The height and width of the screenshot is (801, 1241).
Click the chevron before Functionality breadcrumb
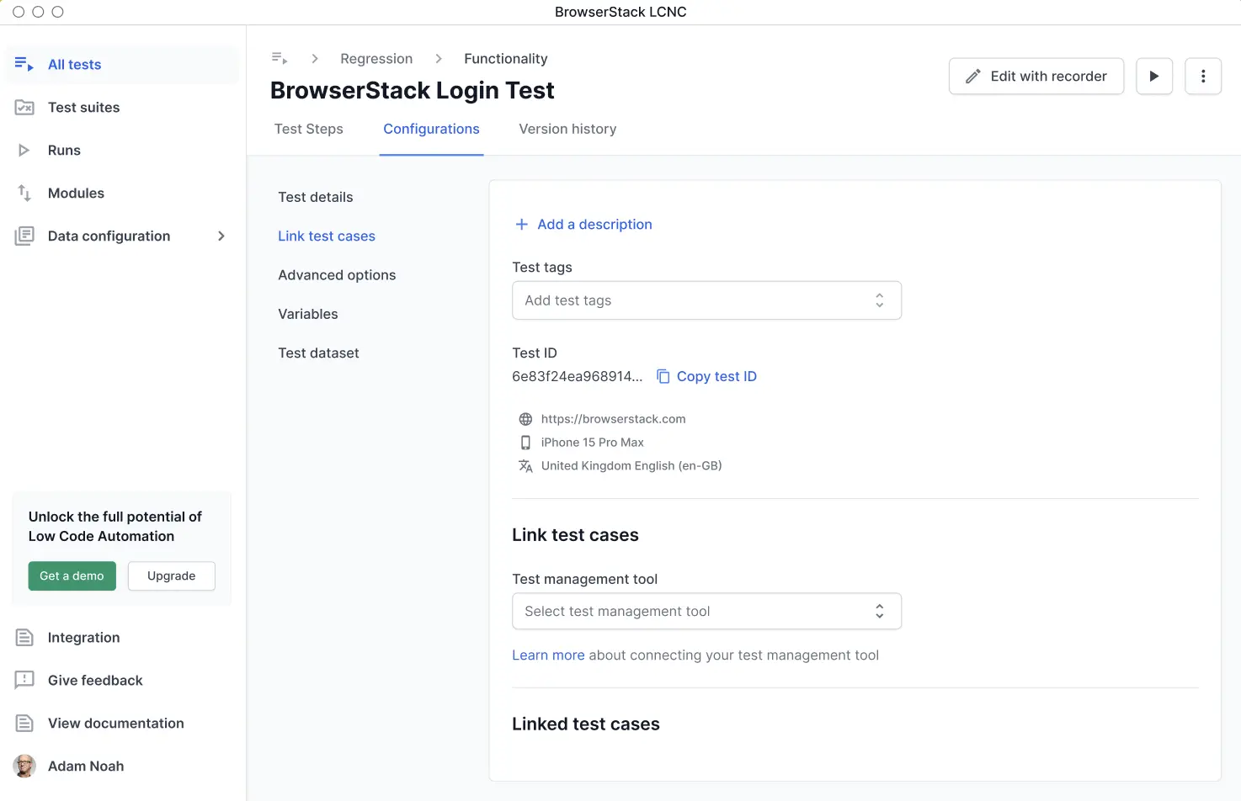439,59
